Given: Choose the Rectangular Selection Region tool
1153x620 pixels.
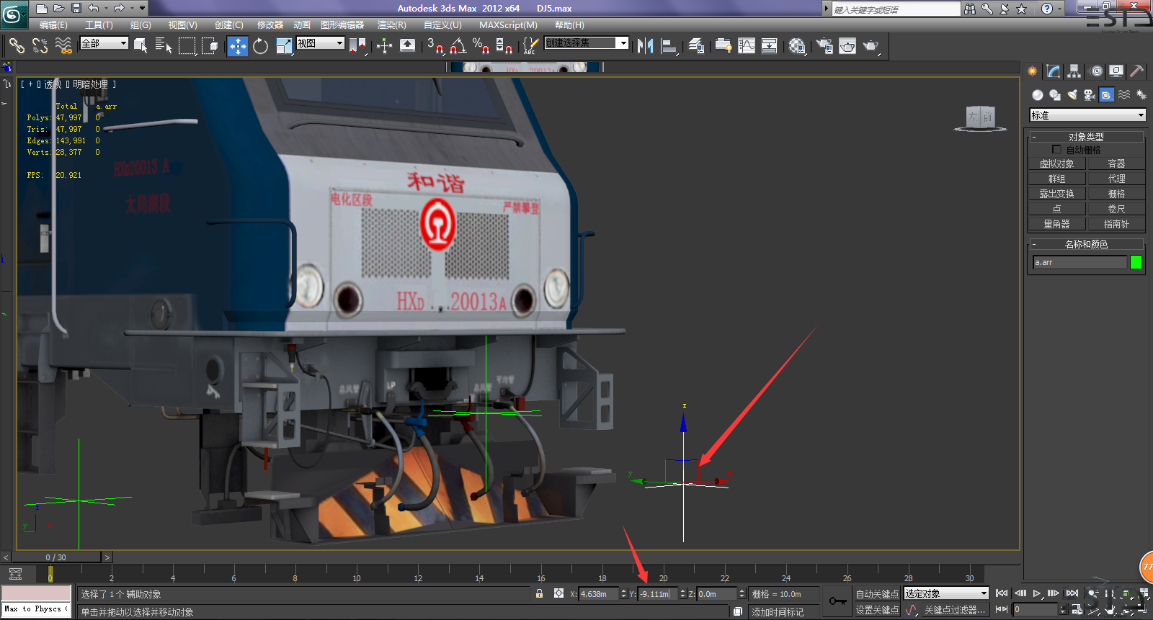Looking at the screenshot, I should click(187, 46).
